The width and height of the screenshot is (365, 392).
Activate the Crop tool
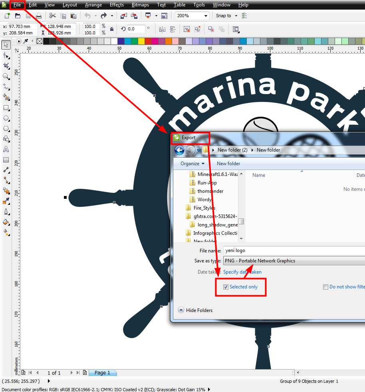pyautogui.click(x=6, y=66)
